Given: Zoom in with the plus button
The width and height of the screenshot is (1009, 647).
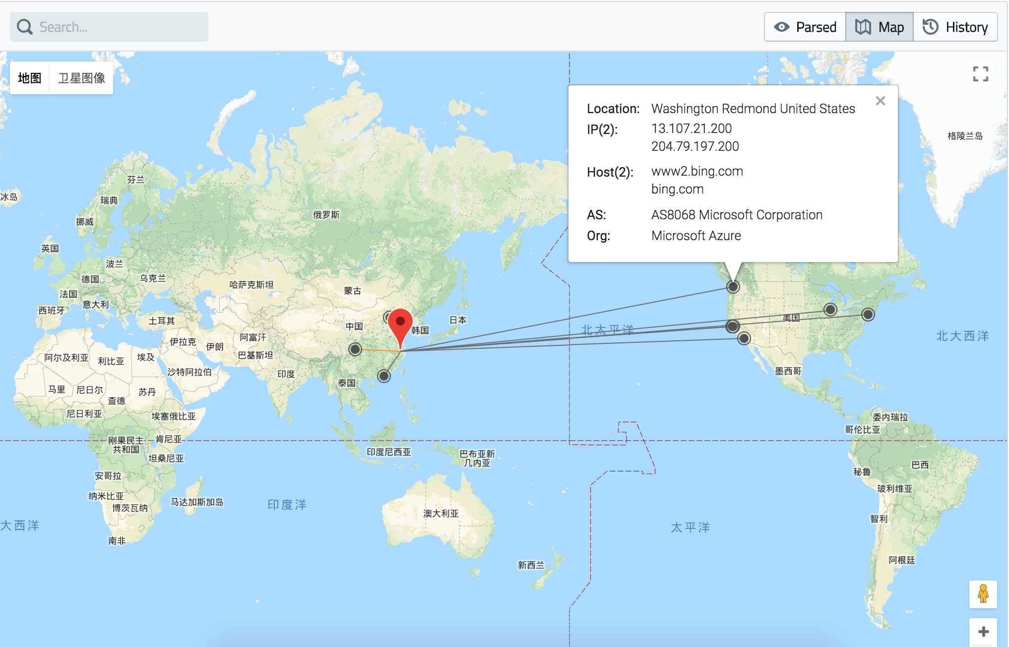Looking at the screenshot, I should tap(983, 632).
